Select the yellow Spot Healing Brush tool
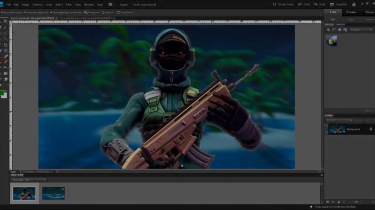 click(5, 57)
